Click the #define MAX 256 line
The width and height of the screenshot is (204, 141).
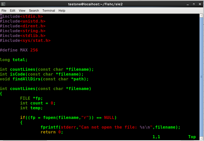coord(19,50)
